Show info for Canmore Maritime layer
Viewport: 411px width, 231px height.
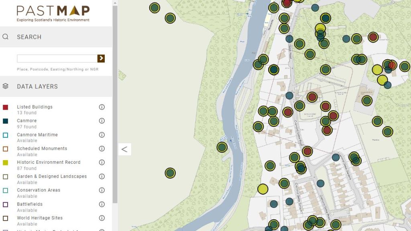click(x=102, y=135)
